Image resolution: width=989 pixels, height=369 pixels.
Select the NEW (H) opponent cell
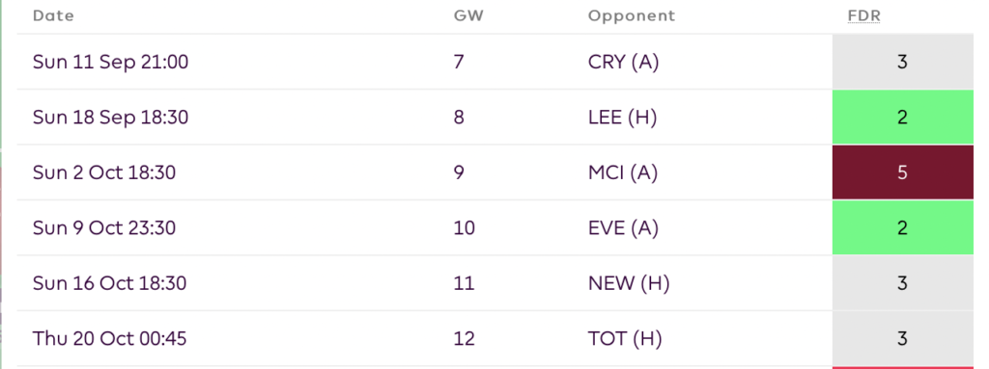pos(629,283)
